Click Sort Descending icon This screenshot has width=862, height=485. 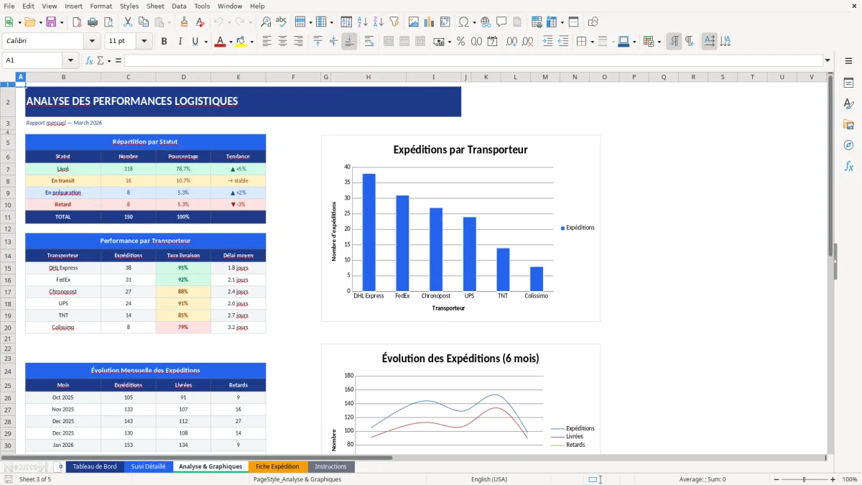[x=378, y=22]
